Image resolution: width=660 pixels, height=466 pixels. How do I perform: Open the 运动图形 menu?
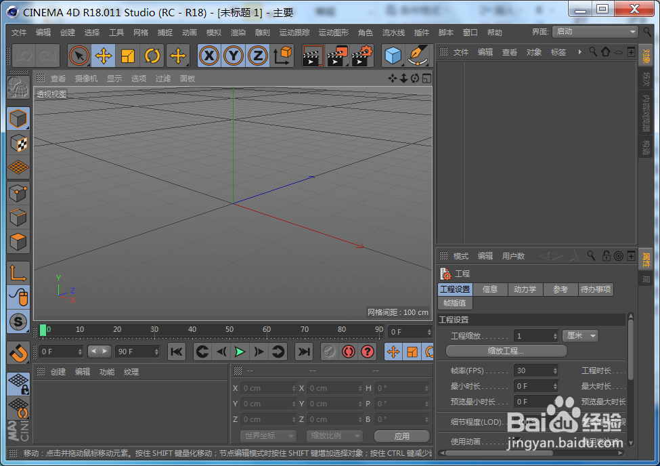click(334, 33)
